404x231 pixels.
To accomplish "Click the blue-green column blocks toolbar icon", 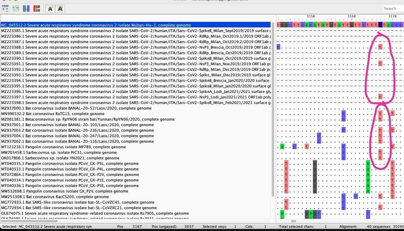I will [x=26, y=9].
